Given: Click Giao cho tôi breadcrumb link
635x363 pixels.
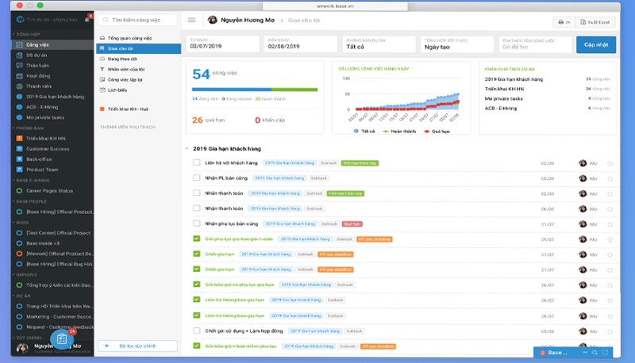Looking at the screenshot, I should coord(304,21).
